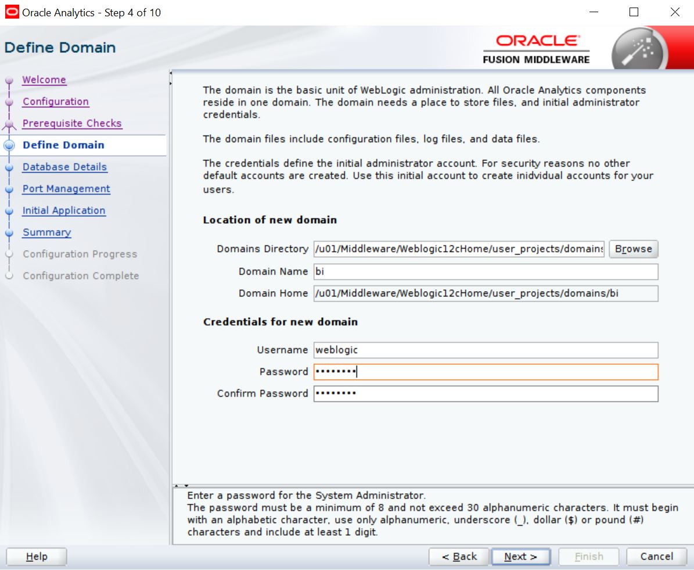
Task: Click the Domain Home path field
Action: click(486, 293)
